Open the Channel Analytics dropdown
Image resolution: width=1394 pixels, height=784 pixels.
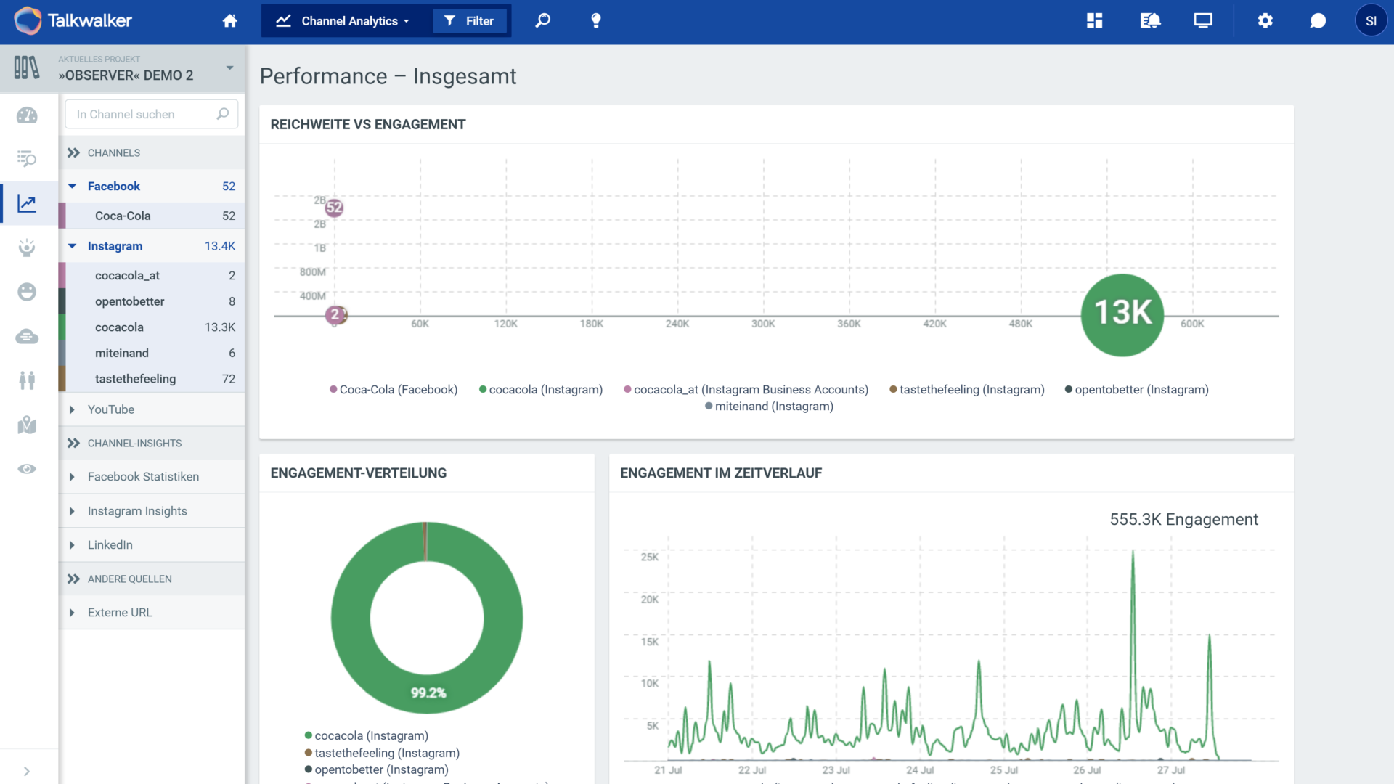pyautogui.click(x=343, y=21)
